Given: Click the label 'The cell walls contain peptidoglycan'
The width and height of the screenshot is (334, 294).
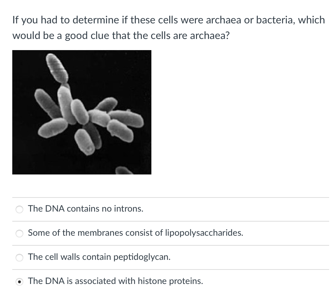Looking at the screenshot, I should [99, 257].
